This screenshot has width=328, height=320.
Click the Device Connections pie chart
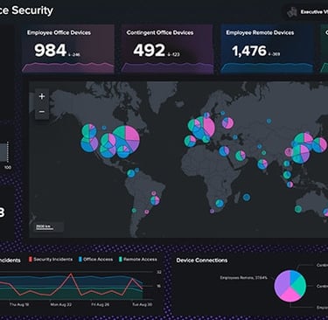pyautogui.click(x=290, y=286)
